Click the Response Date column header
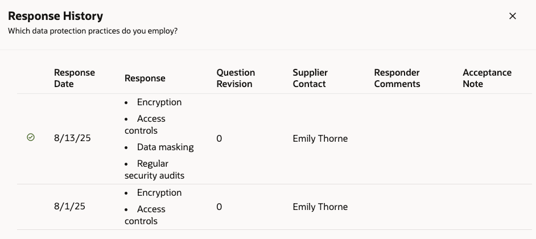 pos(74,78)
